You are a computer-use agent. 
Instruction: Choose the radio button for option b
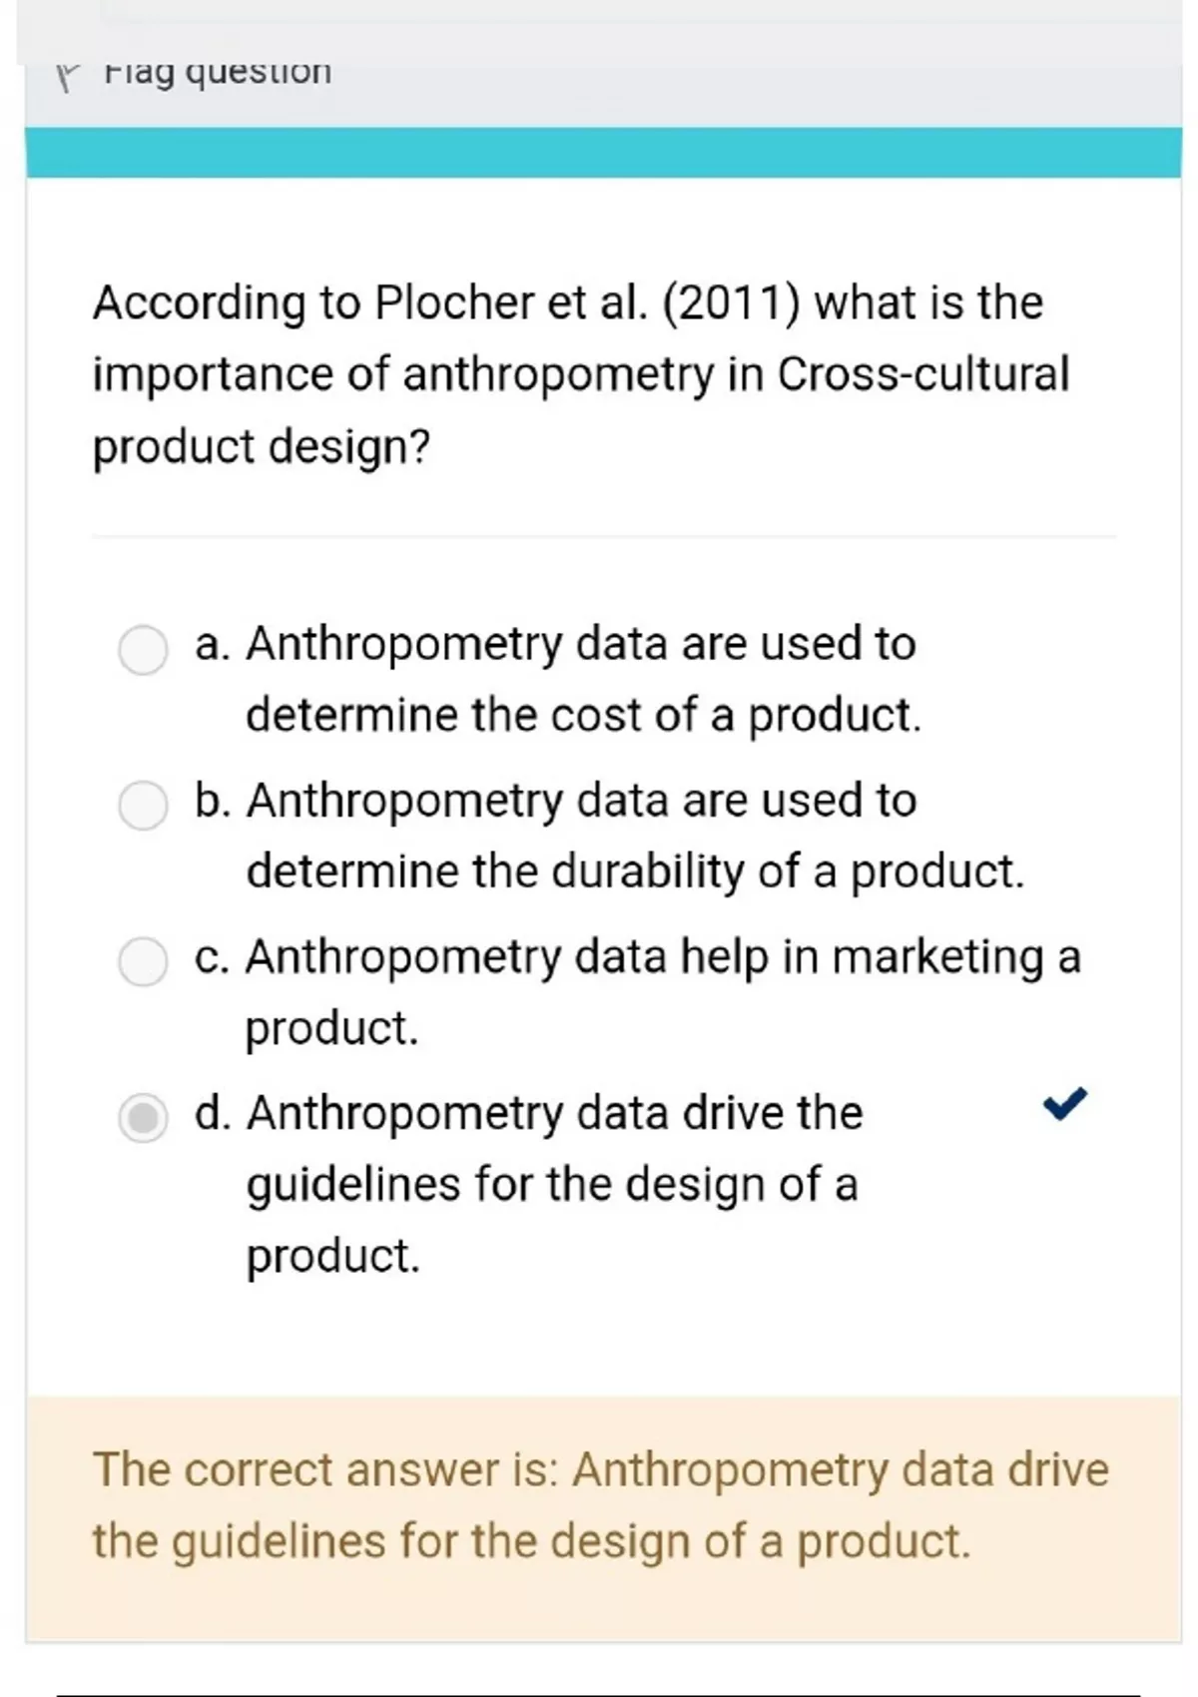[143, 806]
